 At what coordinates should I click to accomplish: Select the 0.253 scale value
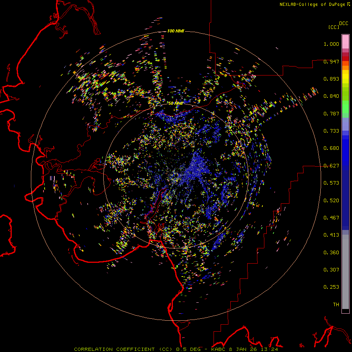click(331, 287)
